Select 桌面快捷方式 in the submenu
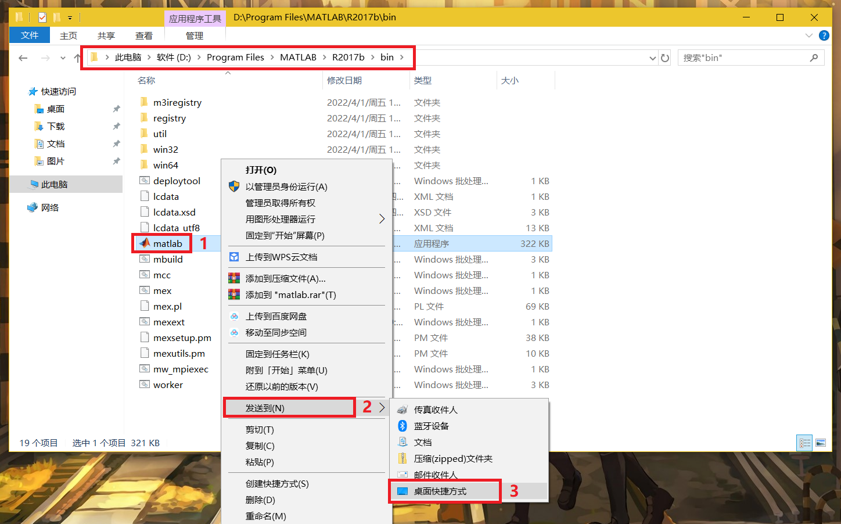This screenshot has height=524, width=841. tap(440, 491)
